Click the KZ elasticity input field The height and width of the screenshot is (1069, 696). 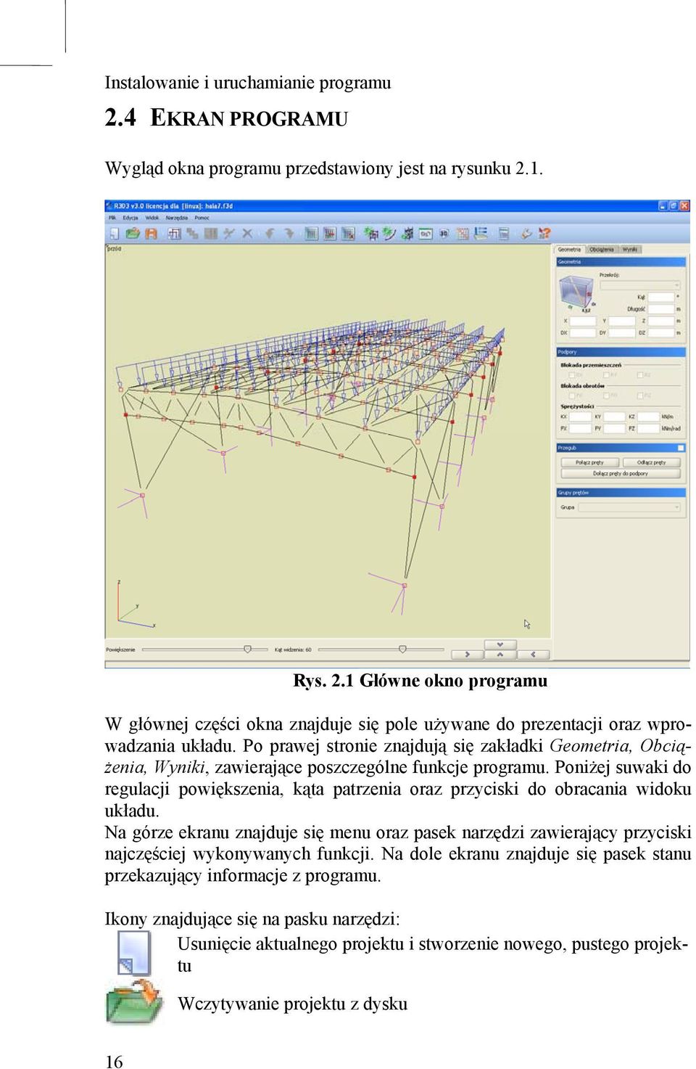[x=648, y=417]
